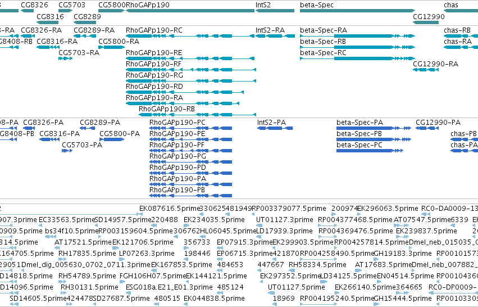This screenshot has height=307, width=478.
Task: Click protein beta-Spec-PB label
Action: (359, 134)
